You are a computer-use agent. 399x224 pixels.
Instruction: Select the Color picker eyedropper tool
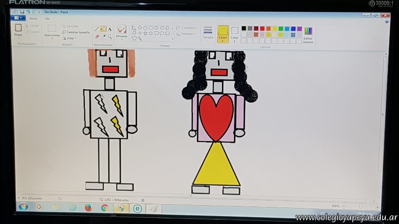coord(104,37)
